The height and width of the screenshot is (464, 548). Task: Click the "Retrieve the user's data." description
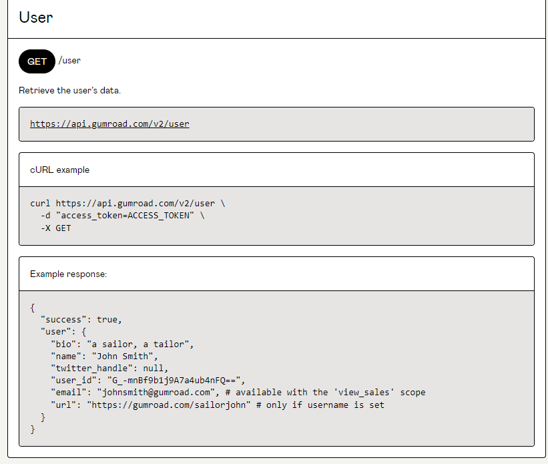69,91
